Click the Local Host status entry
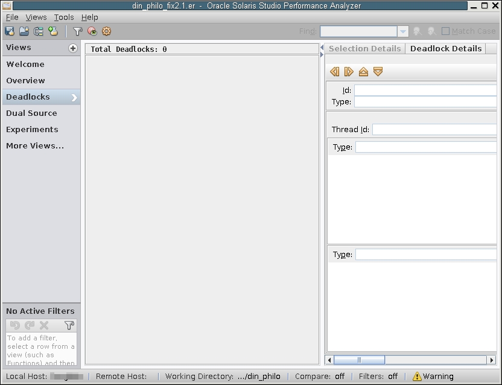This screenshot has width=502, height=385. coord(45,377)
